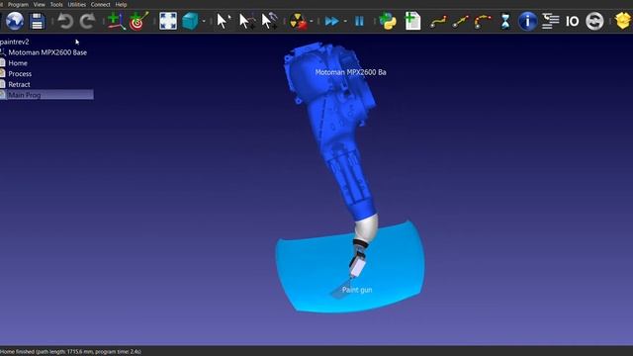633x356 pixels.
Task: Fit all items in view
Action: [168, 21]
